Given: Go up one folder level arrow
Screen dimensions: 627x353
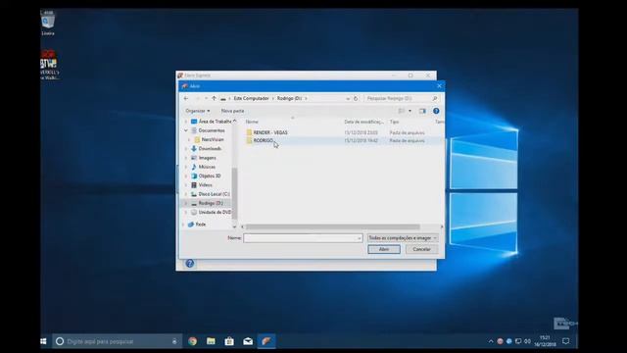Looking at the screenshot, I should [214, 98].
